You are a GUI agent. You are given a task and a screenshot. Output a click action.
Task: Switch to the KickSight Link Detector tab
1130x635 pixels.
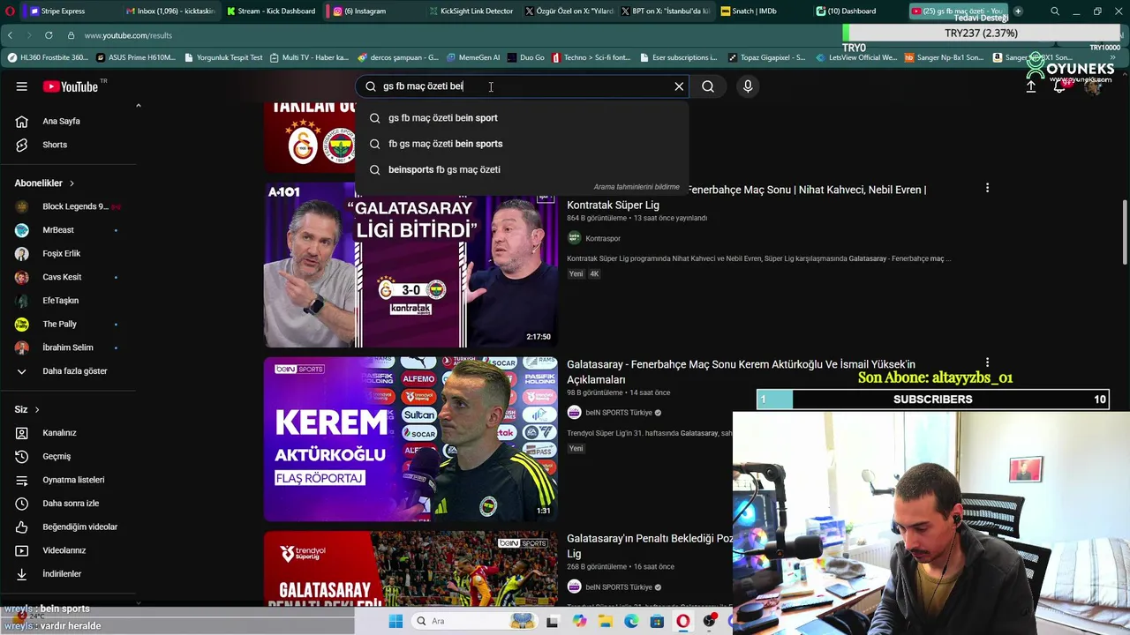pyautogui.click(x=471, y=11)
